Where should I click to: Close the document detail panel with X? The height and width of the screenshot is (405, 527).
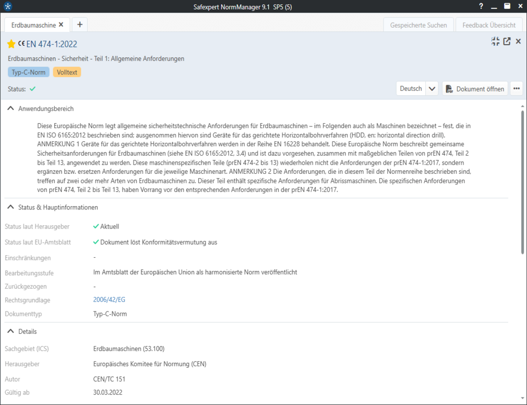pos(518,41)
